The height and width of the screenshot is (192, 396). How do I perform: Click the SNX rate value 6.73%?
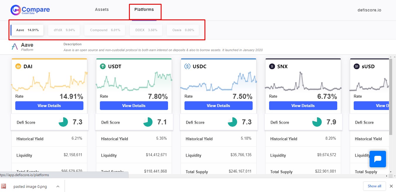(327, 96)
